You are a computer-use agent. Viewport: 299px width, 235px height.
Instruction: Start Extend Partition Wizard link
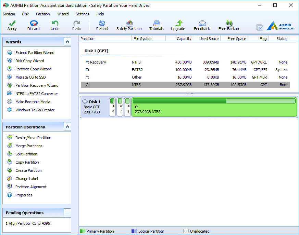(35, 53)
